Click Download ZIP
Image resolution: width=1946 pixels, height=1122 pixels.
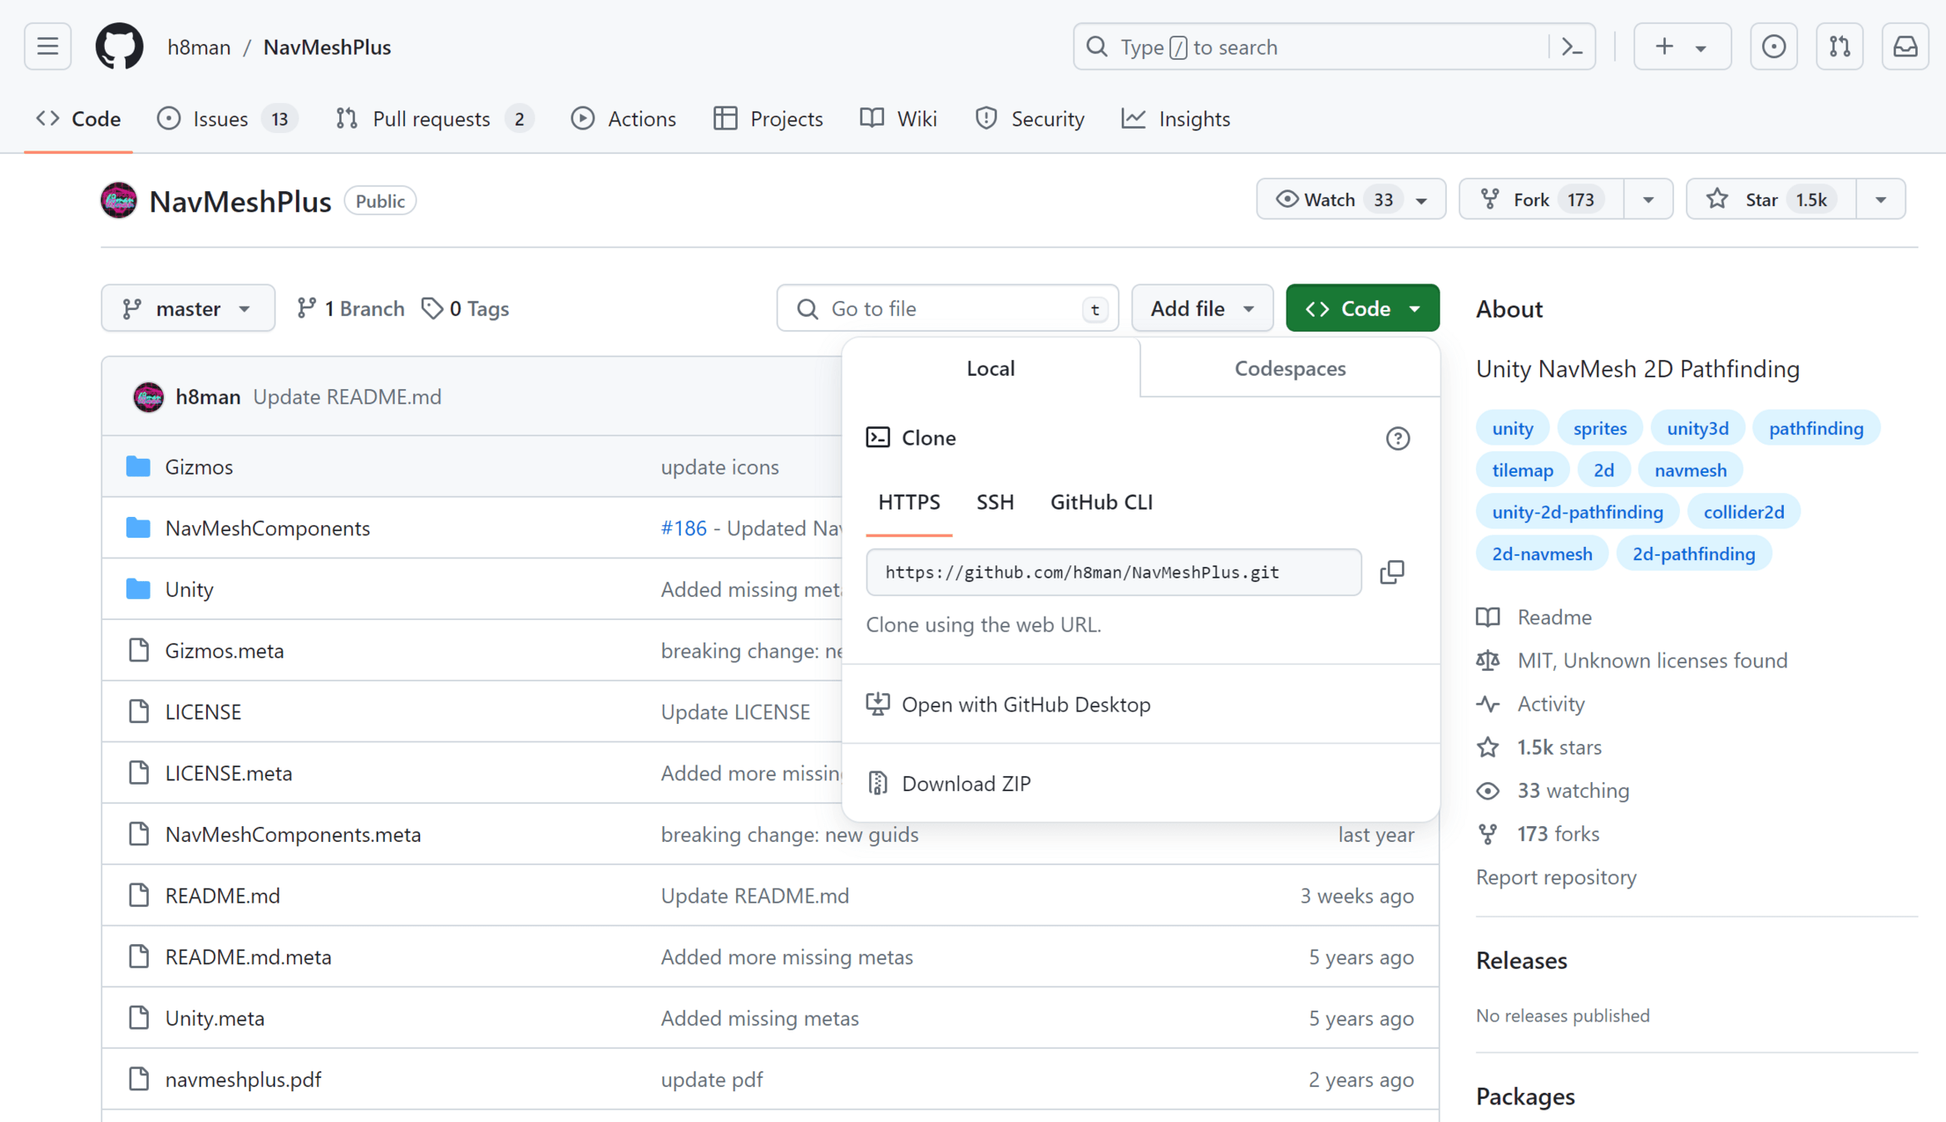click(966, 783)
